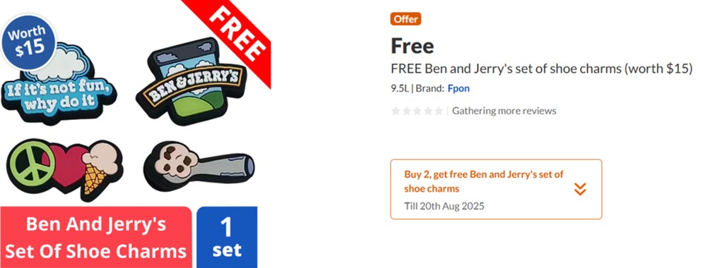Click the "If it's not fun" cloud charm
The height and width of the screenshot is (268, 703).
[58, 85]
